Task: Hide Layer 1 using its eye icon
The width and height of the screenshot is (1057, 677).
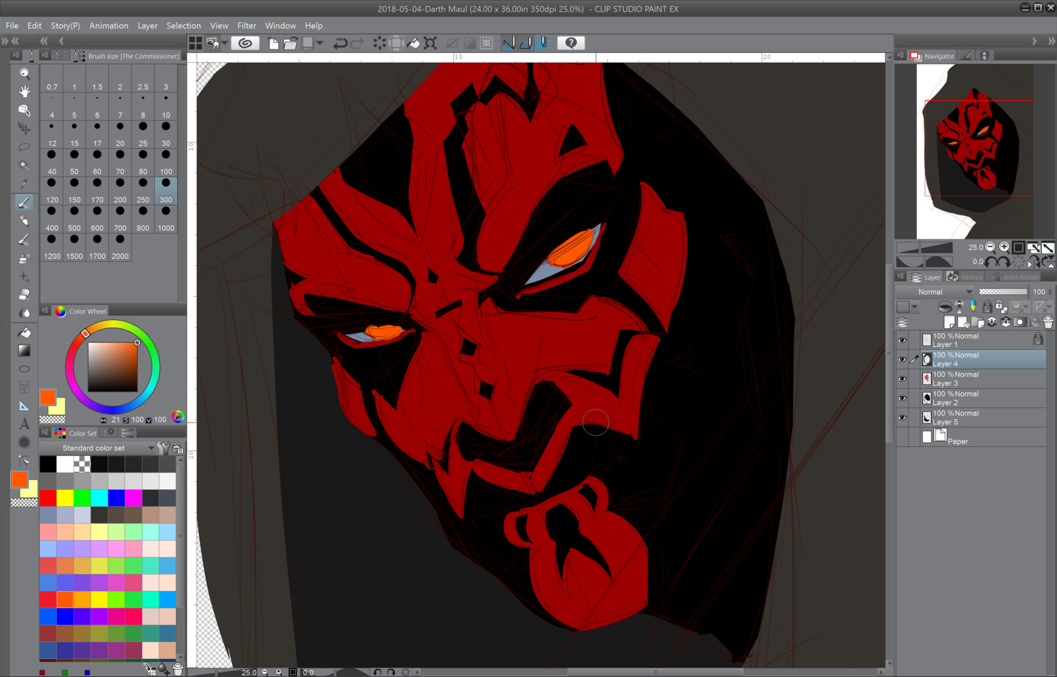Action: click(902, 340)
